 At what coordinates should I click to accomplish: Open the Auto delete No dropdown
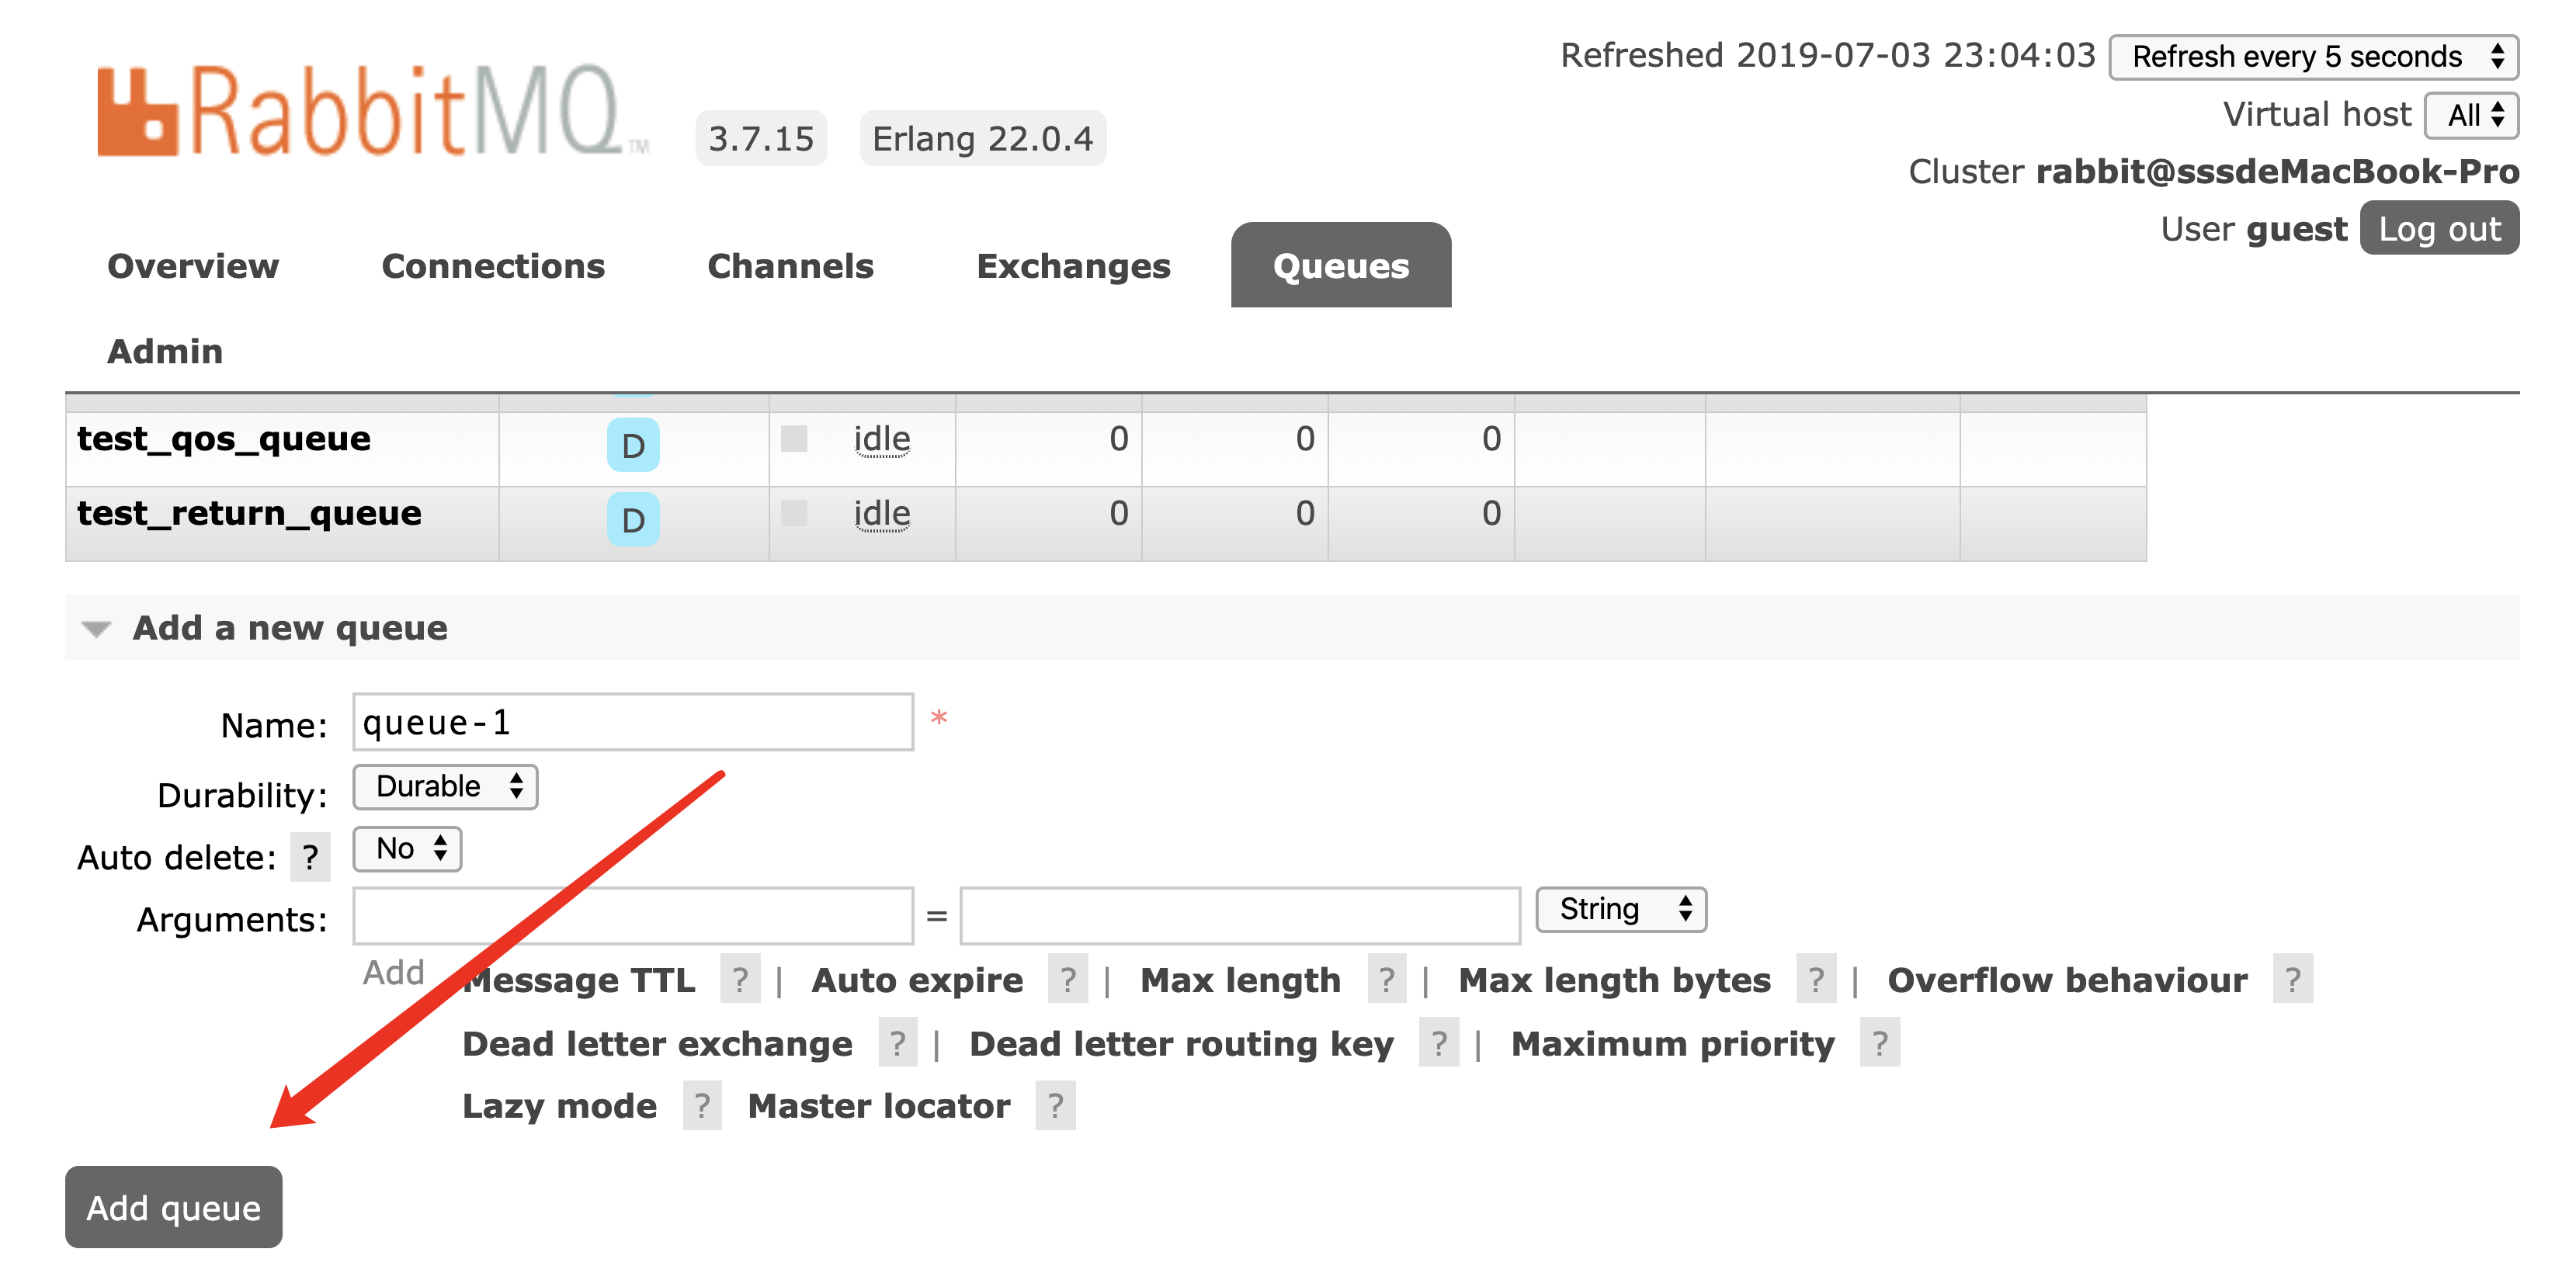(408, 849)
